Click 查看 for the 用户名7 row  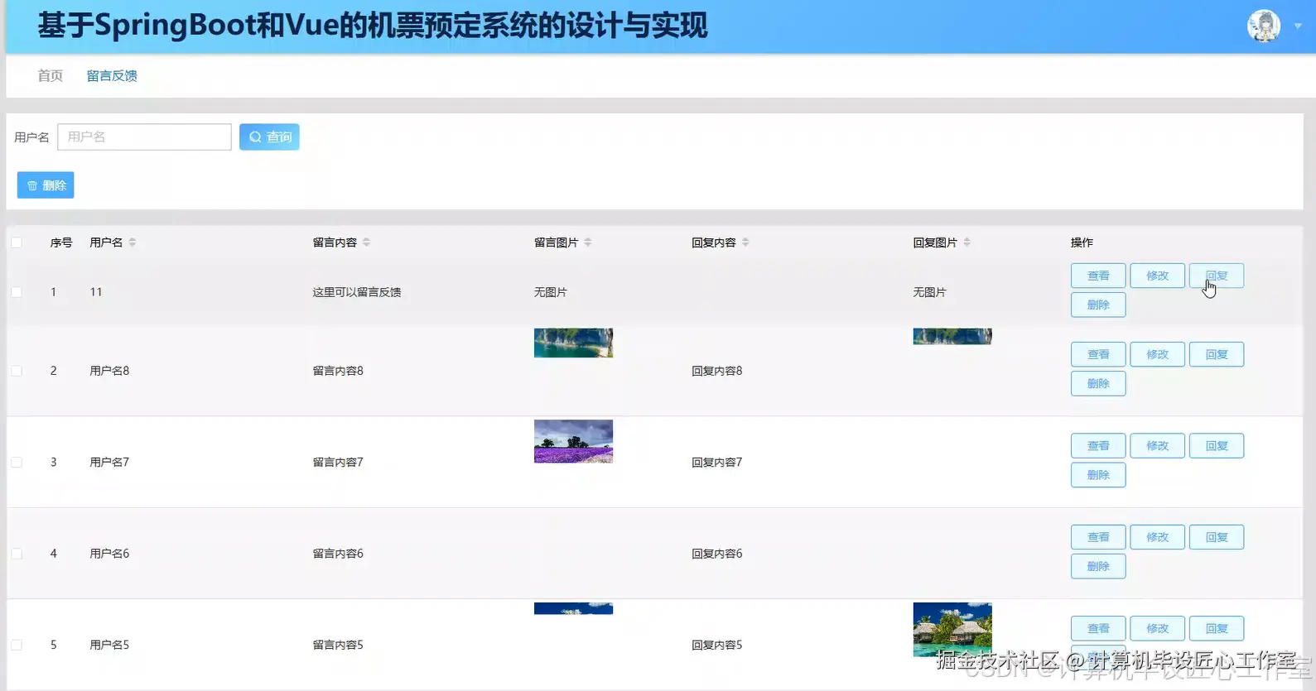pos(1098,446)
